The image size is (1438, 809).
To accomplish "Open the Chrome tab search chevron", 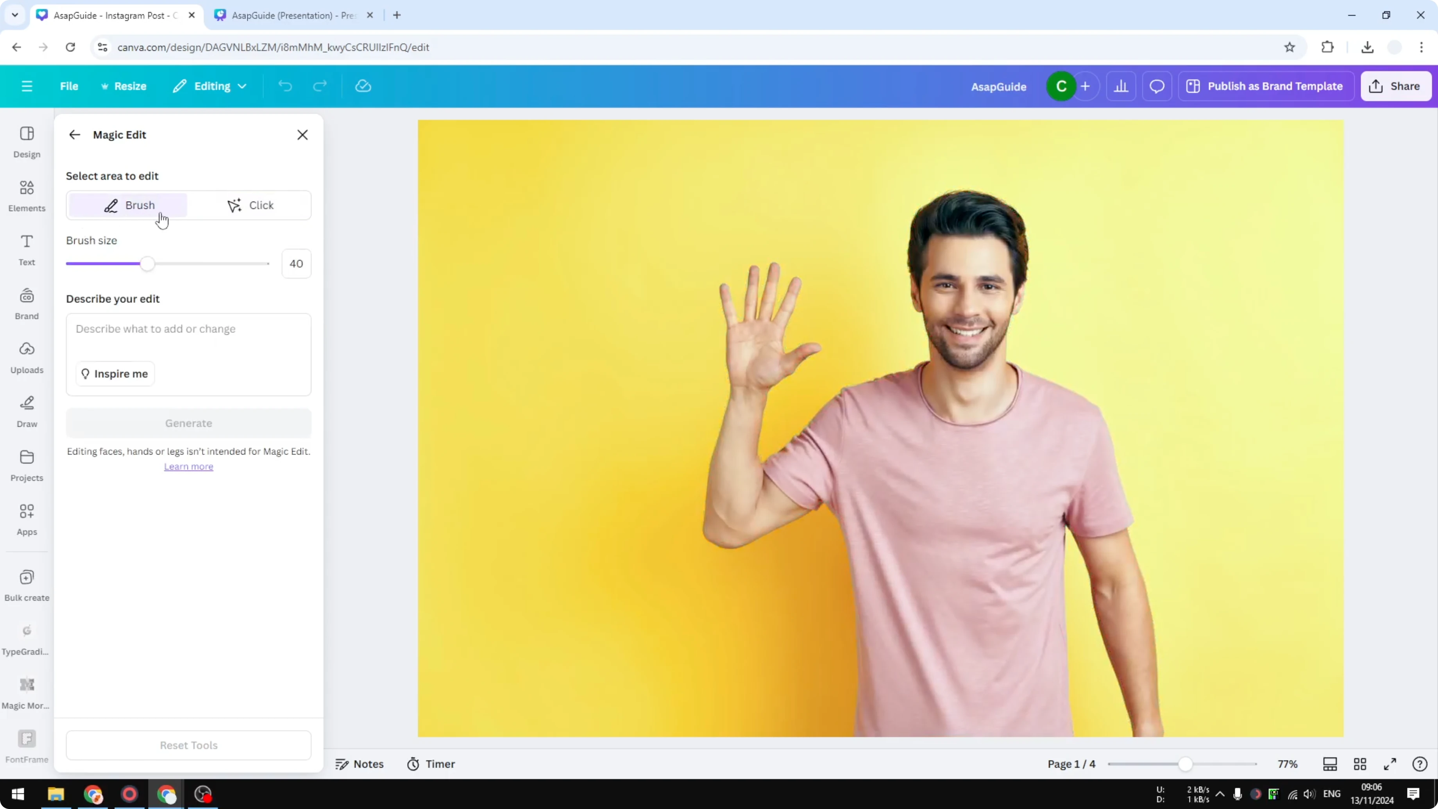I will (x=14, y=15).
